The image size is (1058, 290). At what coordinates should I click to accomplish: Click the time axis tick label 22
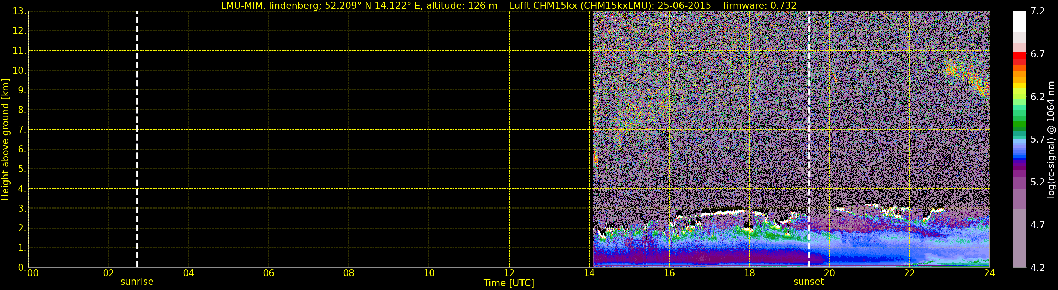pyautogui.click(x=909, y=273)
